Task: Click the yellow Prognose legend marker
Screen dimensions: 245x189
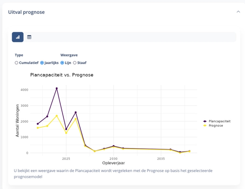Action: click(205, 126)
